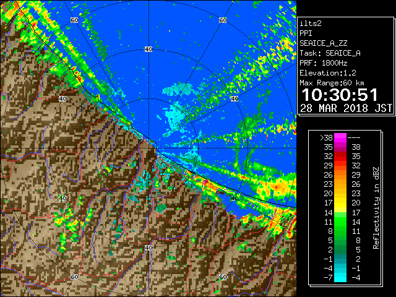Click the product name "SEAICE_A_ZZ"
Image resolution: width=396 pixels, height=297 pixels.
(324, 43)
